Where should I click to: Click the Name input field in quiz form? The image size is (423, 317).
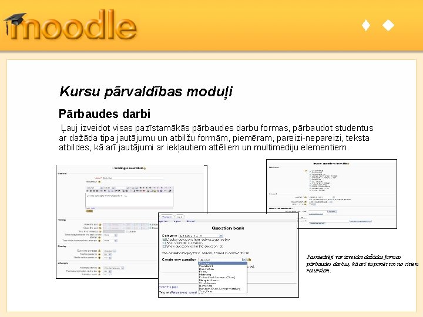133,178
